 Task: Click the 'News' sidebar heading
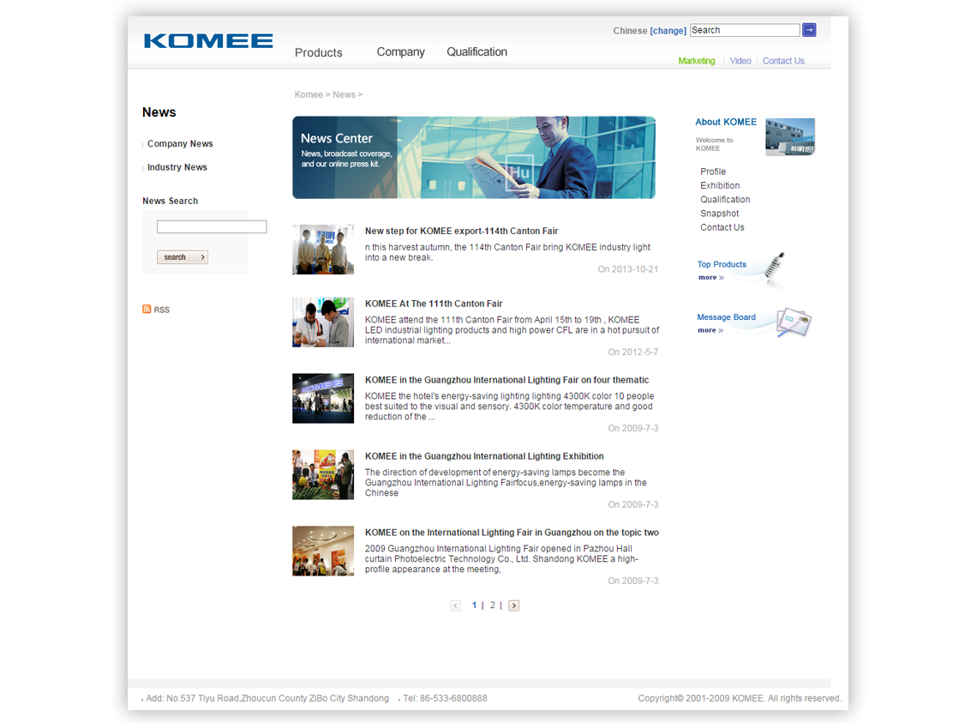click(x=159, y=112)
